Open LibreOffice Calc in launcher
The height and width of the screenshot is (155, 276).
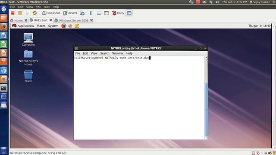(4, 44)
